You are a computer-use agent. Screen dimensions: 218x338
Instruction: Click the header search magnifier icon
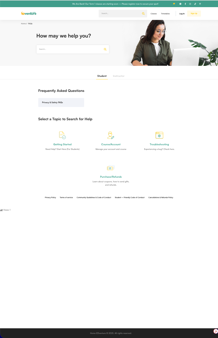[x=143, y=14]
